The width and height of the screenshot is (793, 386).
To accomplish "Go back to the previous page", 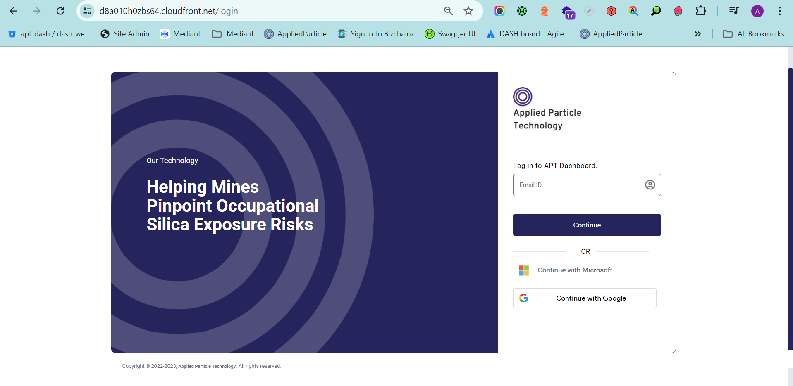I will click(13, 11).
